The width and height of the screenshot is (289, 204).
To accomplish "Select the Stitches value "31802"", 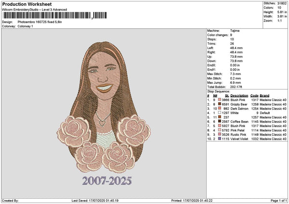I will click(x=282, y=3).
